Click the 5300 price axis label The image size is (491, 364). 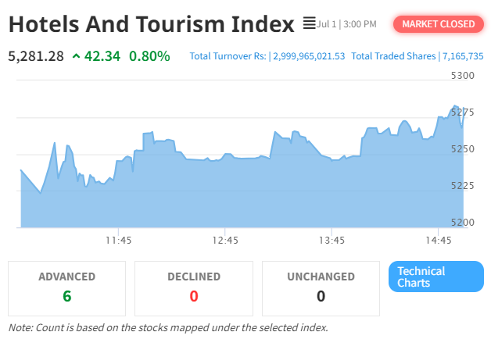[463, 75]
